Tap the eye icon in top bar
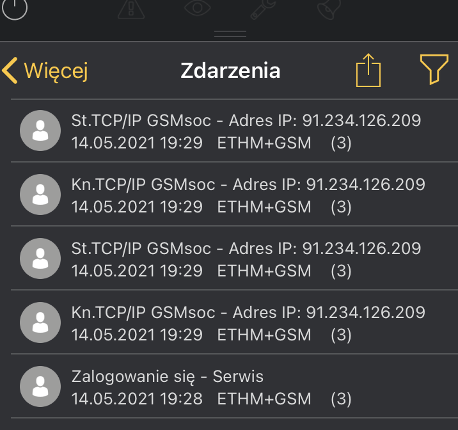 (x=198, y=8)
